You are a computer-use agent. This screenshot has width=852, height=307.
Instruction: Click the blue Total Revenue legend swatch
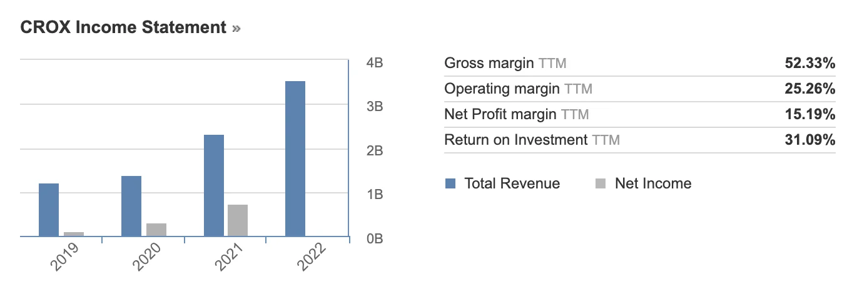[450, 183]
